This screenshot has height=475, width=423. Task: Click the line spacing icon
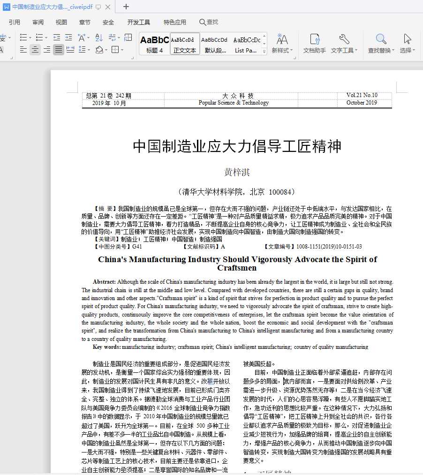coord(82,49)
